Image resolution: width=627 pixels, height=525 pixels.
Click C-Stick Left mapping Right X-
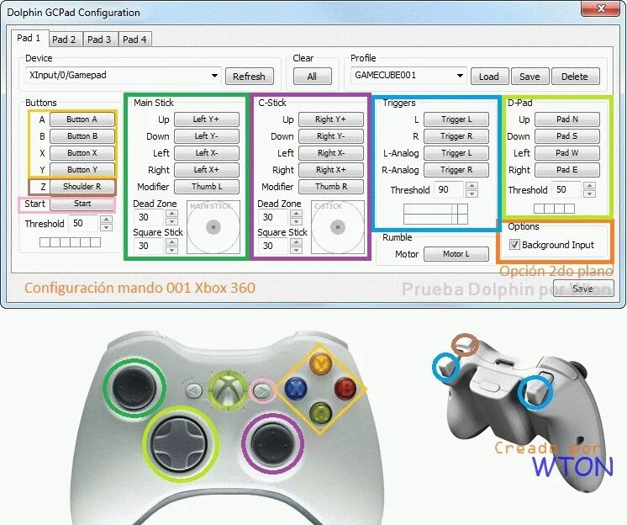click(x=330, y=153)
